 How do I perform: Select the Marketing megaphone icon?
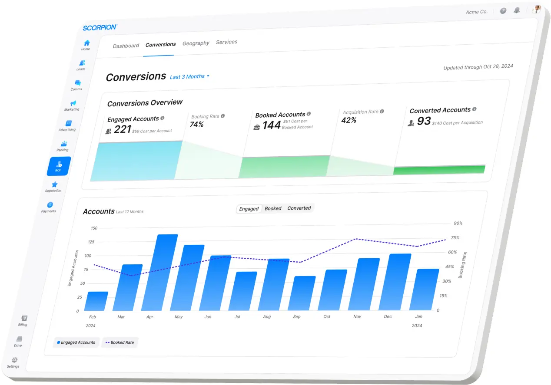click(73, 104)
